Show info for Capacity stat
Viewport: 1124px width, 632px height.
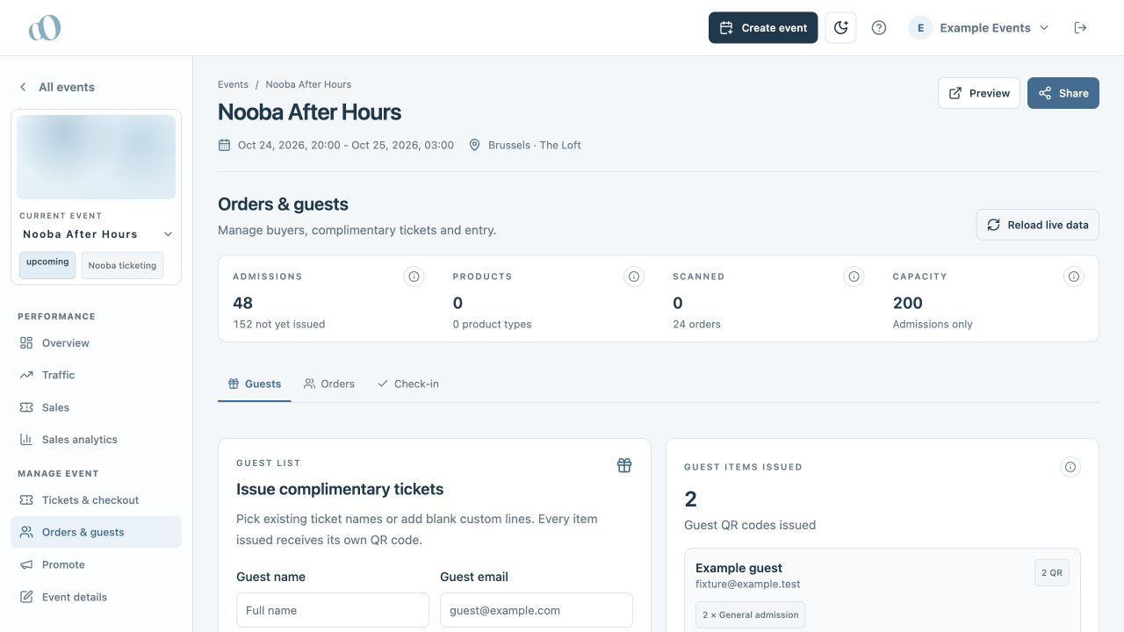point(1073,276)
